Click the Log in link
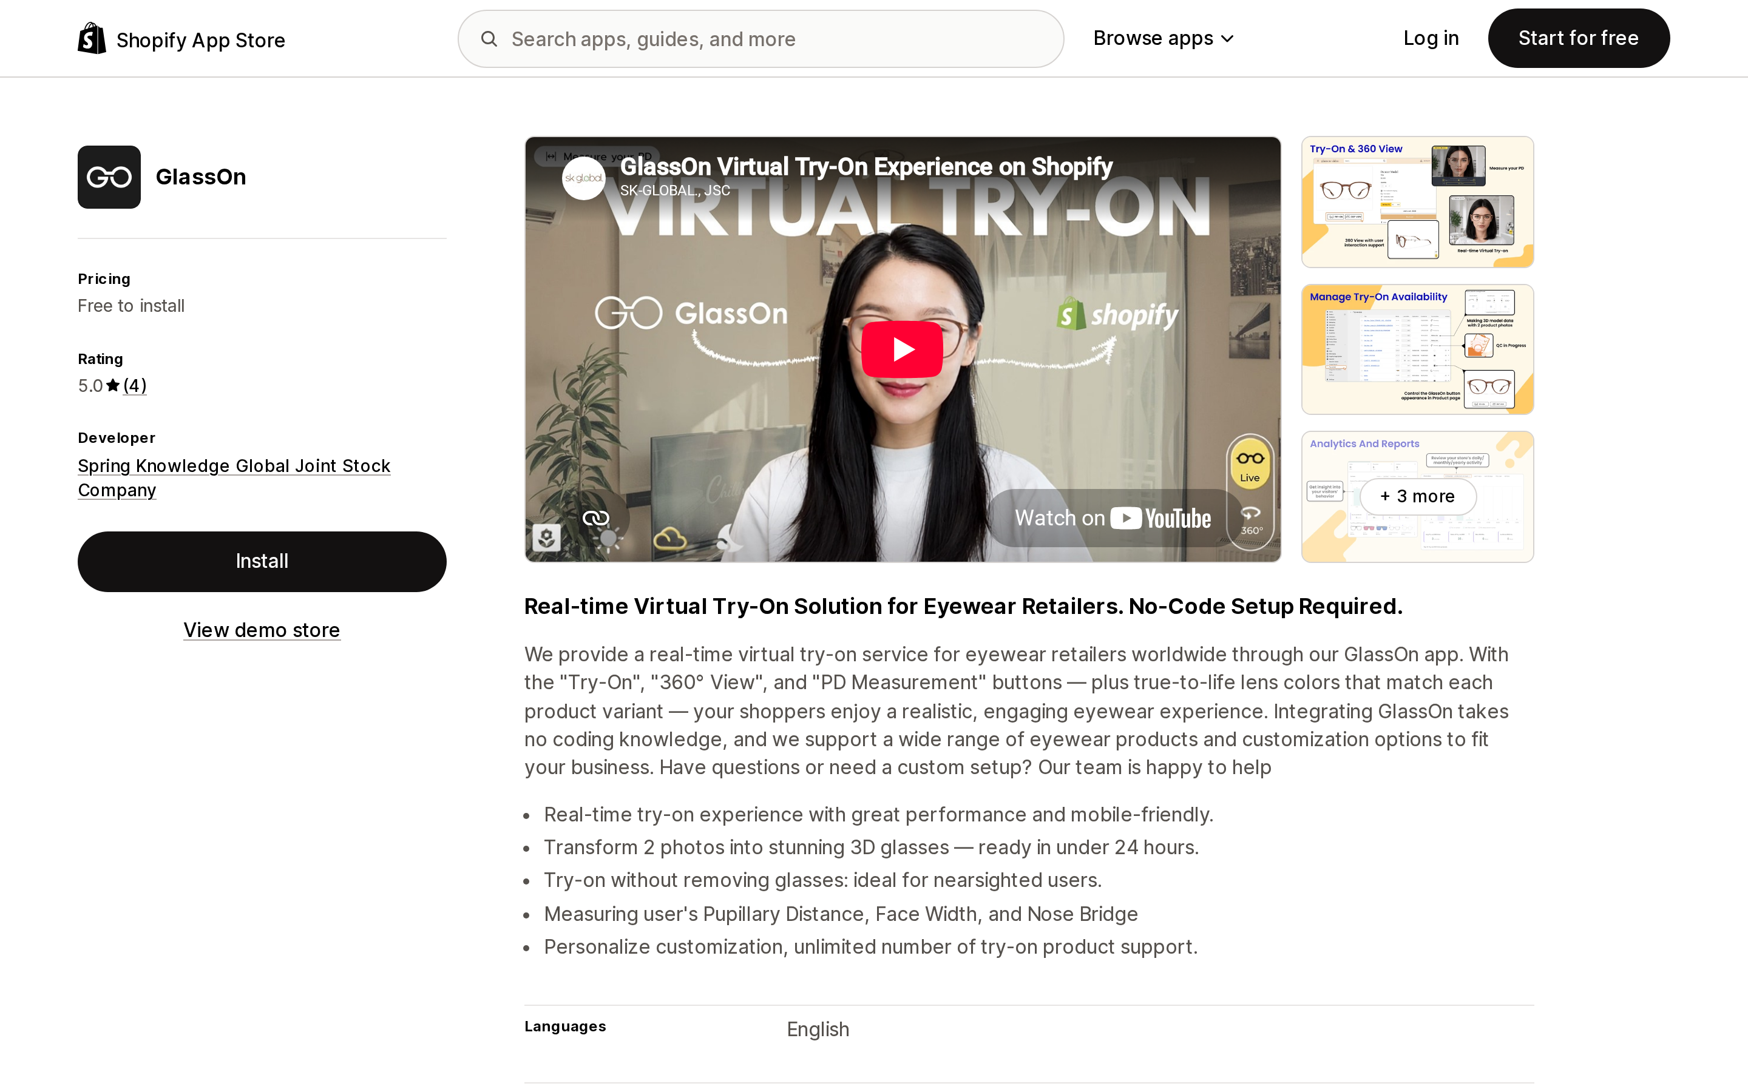The image size is (1748, 1092). tap(1430, 38)
